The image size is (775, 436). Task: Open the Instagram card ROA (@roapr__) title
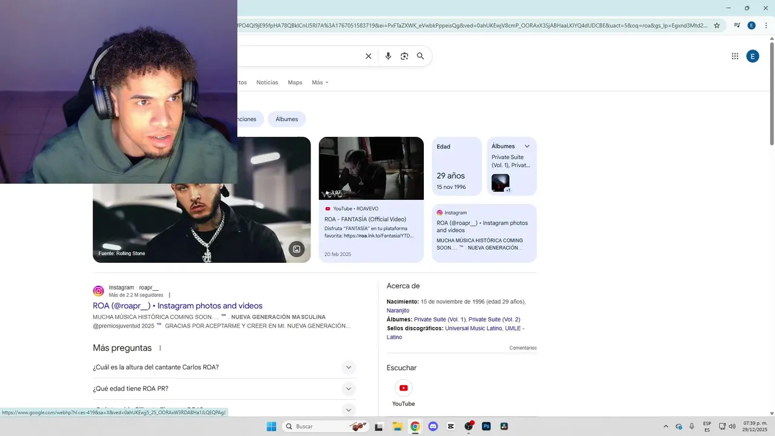point(482,226)
